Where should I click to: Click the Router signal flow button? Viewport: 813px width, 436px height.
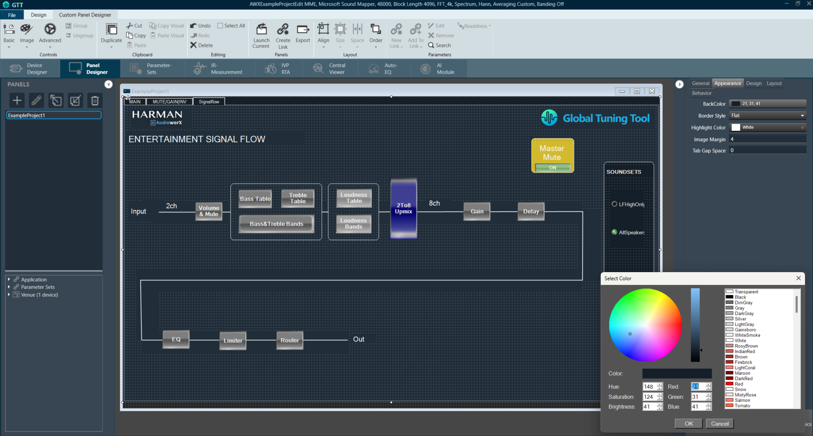click(x=290, y=340)
